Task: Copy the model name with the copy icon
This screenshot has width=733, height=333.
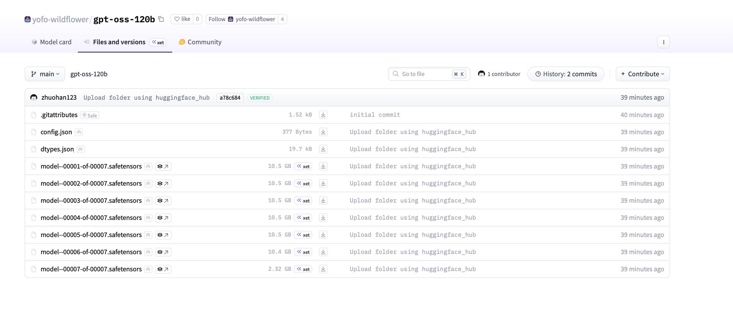Action: pos(161,19)
